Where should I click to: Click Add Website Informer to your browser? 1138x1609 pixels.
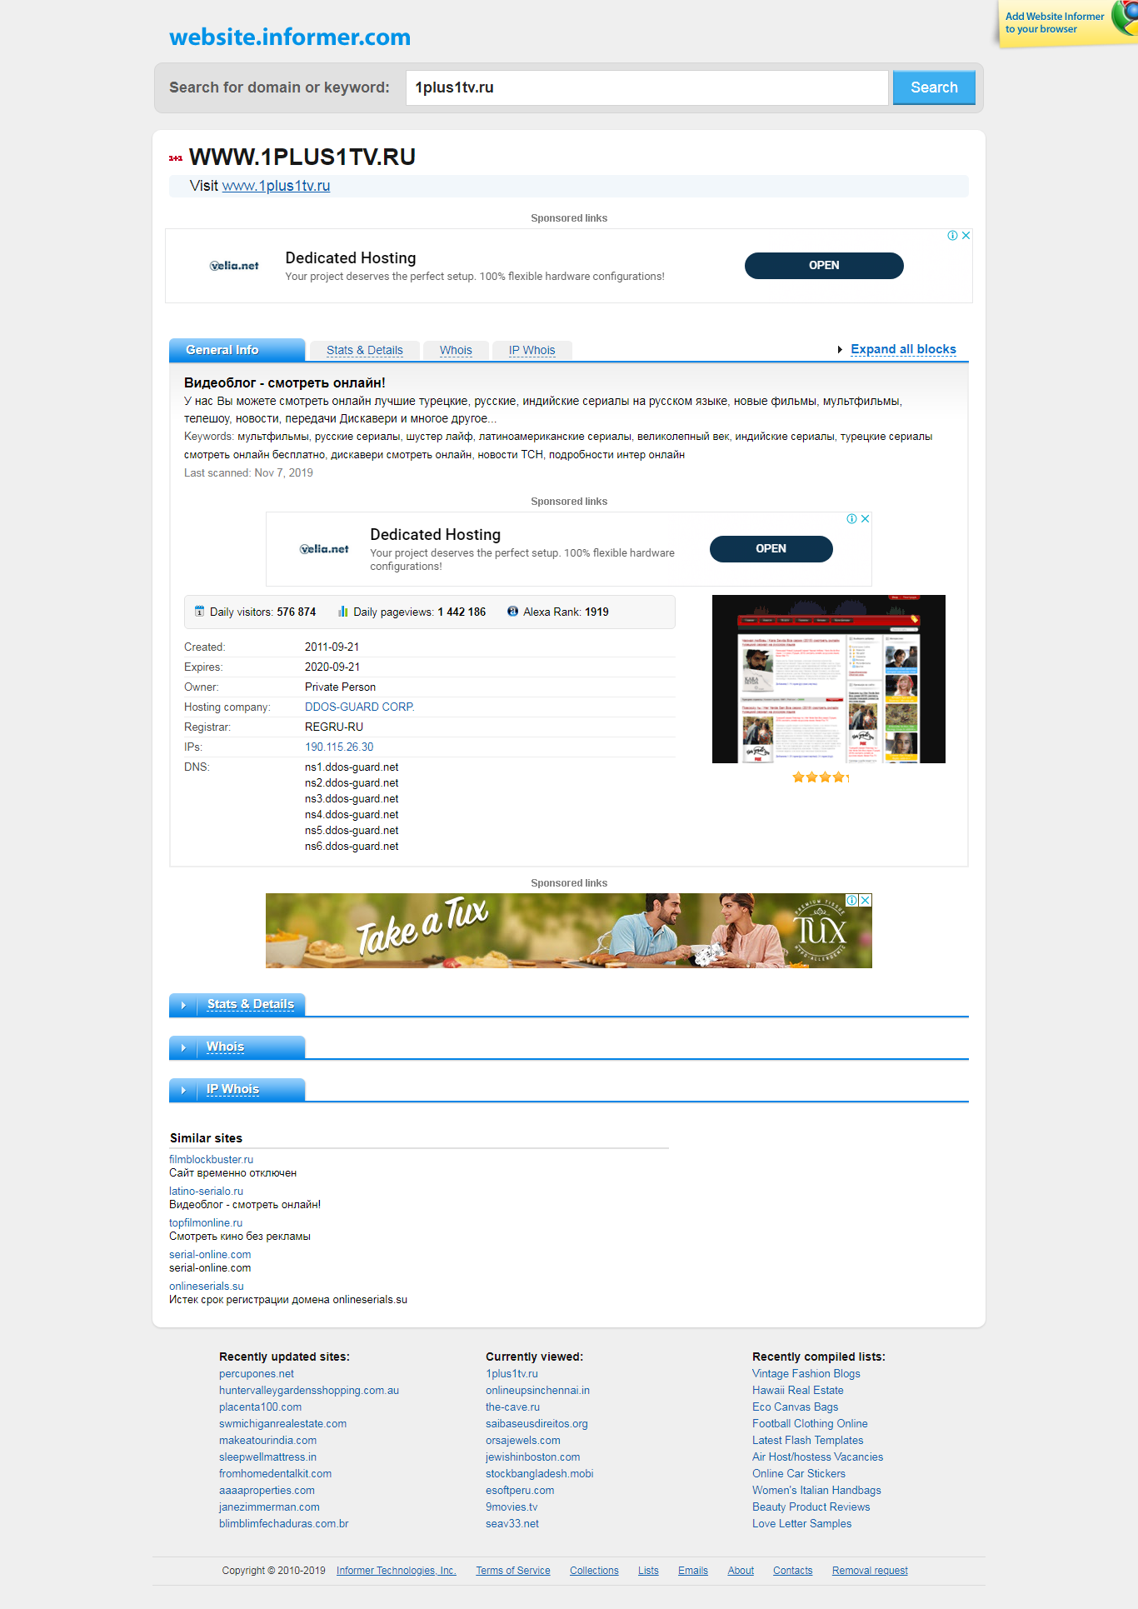coord(1054,22)
